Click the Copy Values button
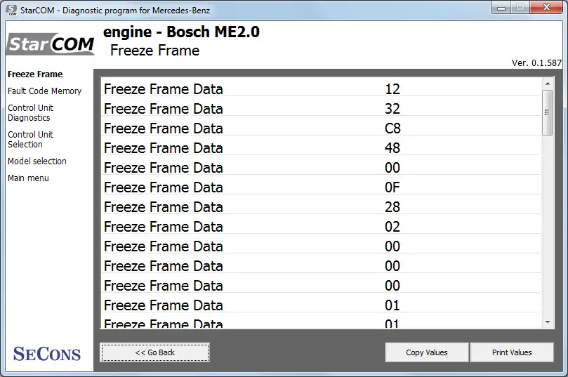 click(427, 352)
